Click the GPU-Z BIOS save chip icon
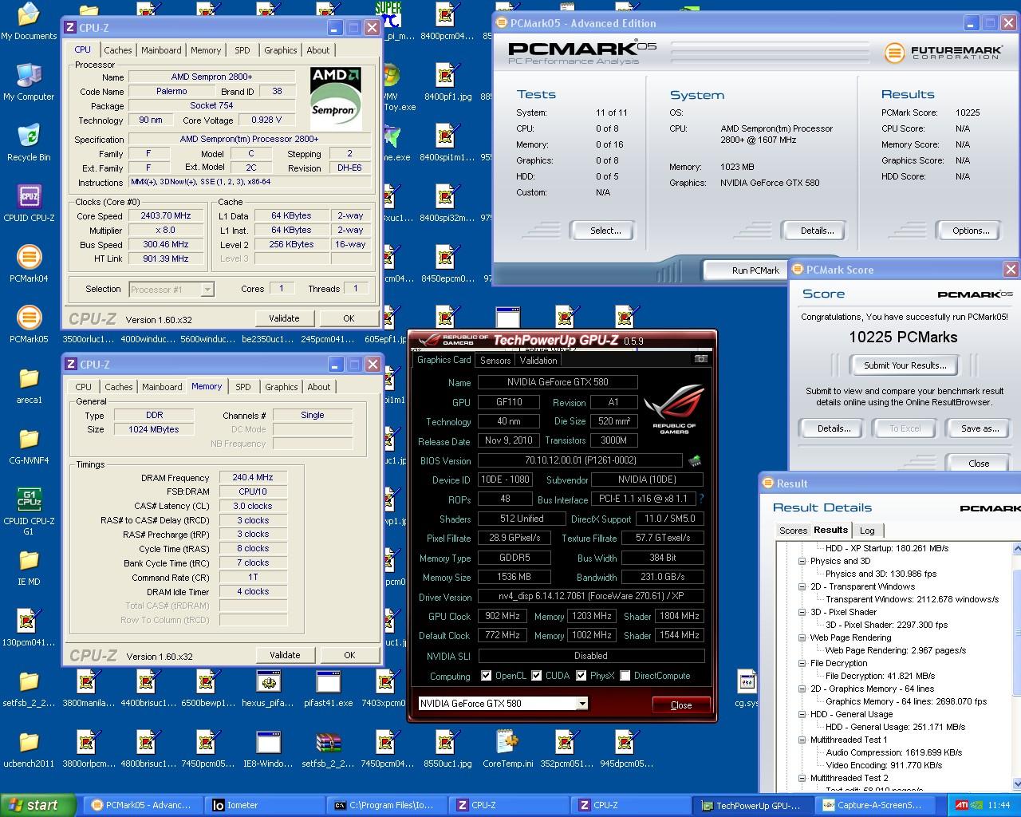Screen dimensions: 1021x817 point(695,460)
